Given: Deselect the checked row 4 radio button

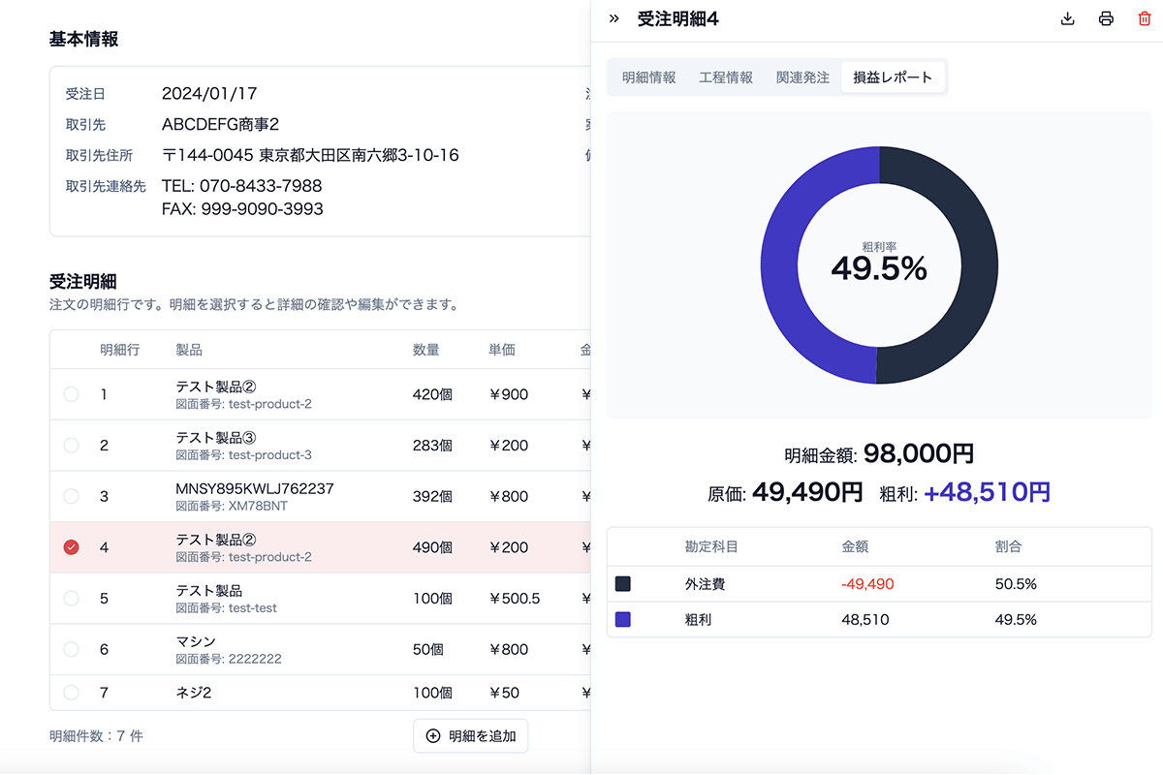Looking at the screenshot, I should [x=71, y=547].
